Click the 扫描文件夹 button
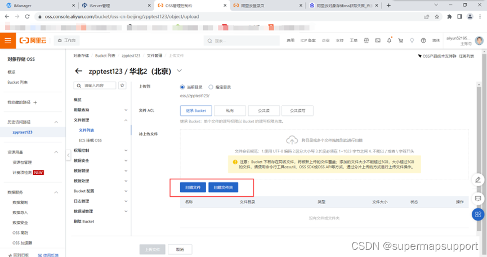 224,187
